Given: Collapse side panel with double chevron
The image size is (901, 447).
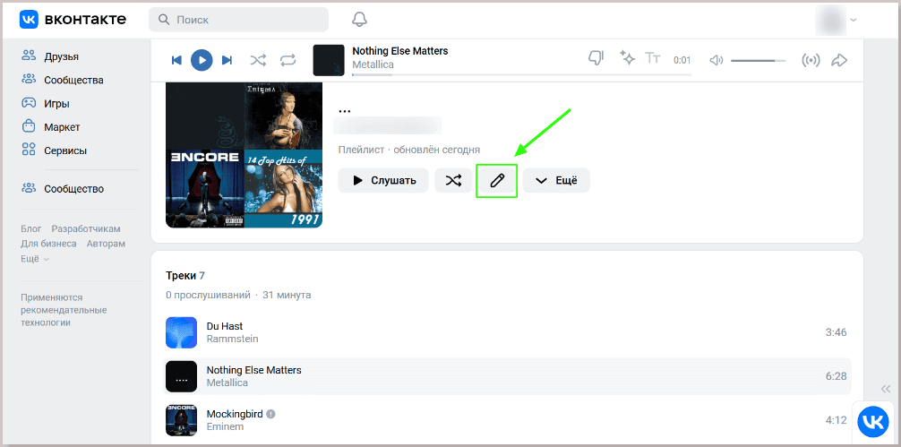Looking at the screenshot, I should [886, 389].
